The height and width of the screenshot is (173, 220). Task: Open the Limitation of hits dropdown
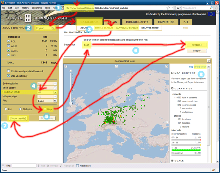point(47,92)
